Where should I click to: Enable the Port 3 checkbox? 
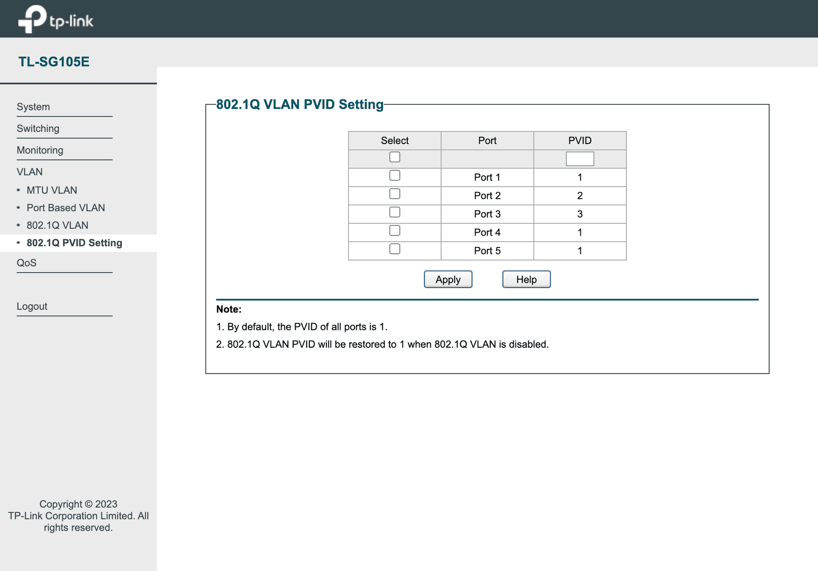[395, 212]
